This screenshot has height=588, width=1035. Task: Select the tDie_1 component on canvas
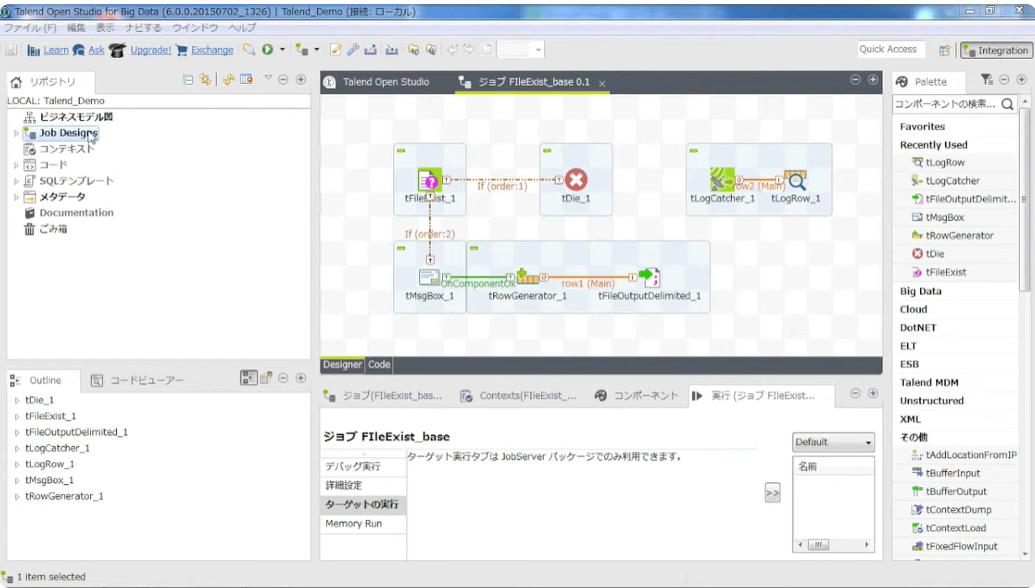(x=575, y=180)
